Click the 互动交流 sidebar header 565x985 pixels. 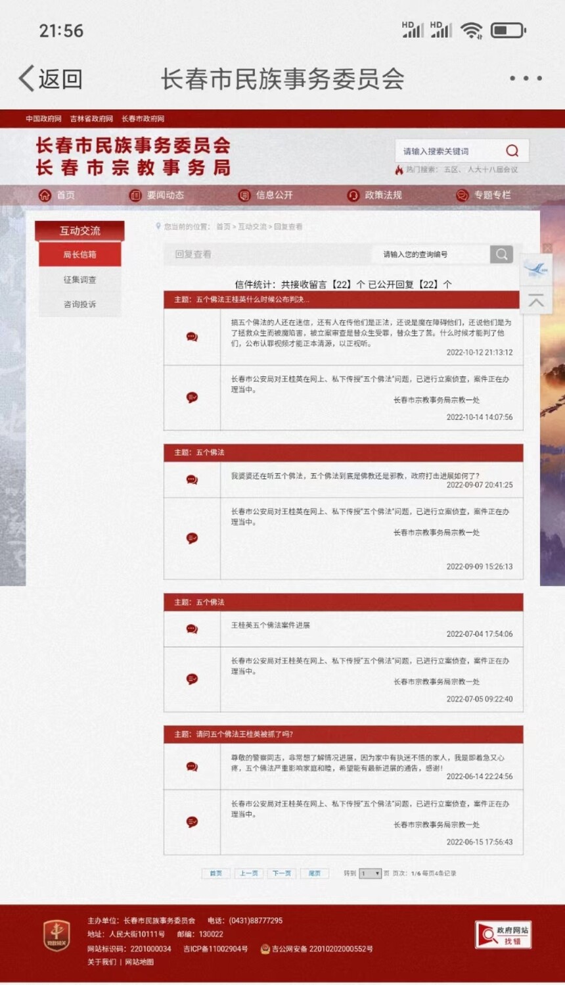point(80,231)
